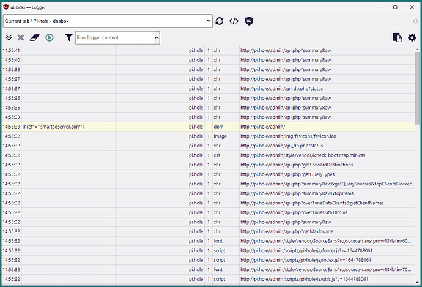Click the http://pi.hole/admin/ dom URL
This screenshot has width=422, height=287.
262,127
